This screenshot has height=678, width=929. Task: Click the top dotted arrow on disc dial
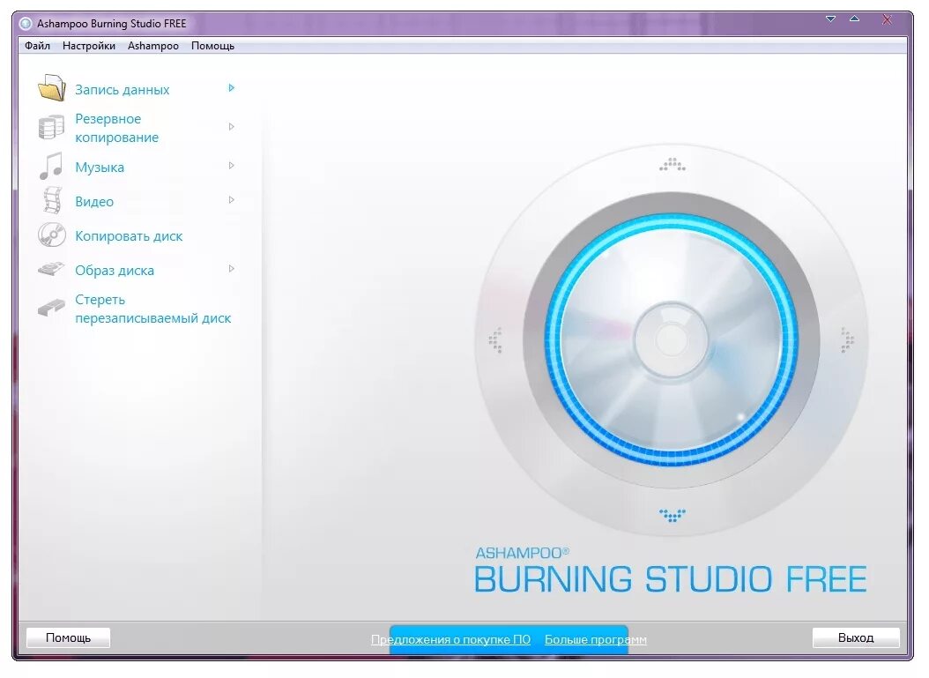point(672,165)
